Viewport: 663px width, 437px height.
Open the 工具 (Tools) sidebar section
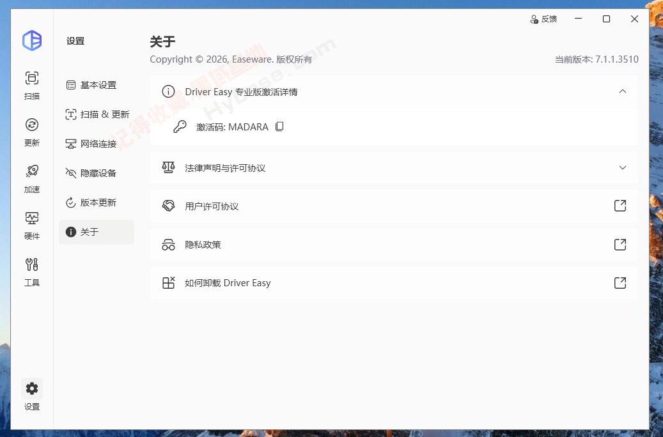(x=31, y=270)
